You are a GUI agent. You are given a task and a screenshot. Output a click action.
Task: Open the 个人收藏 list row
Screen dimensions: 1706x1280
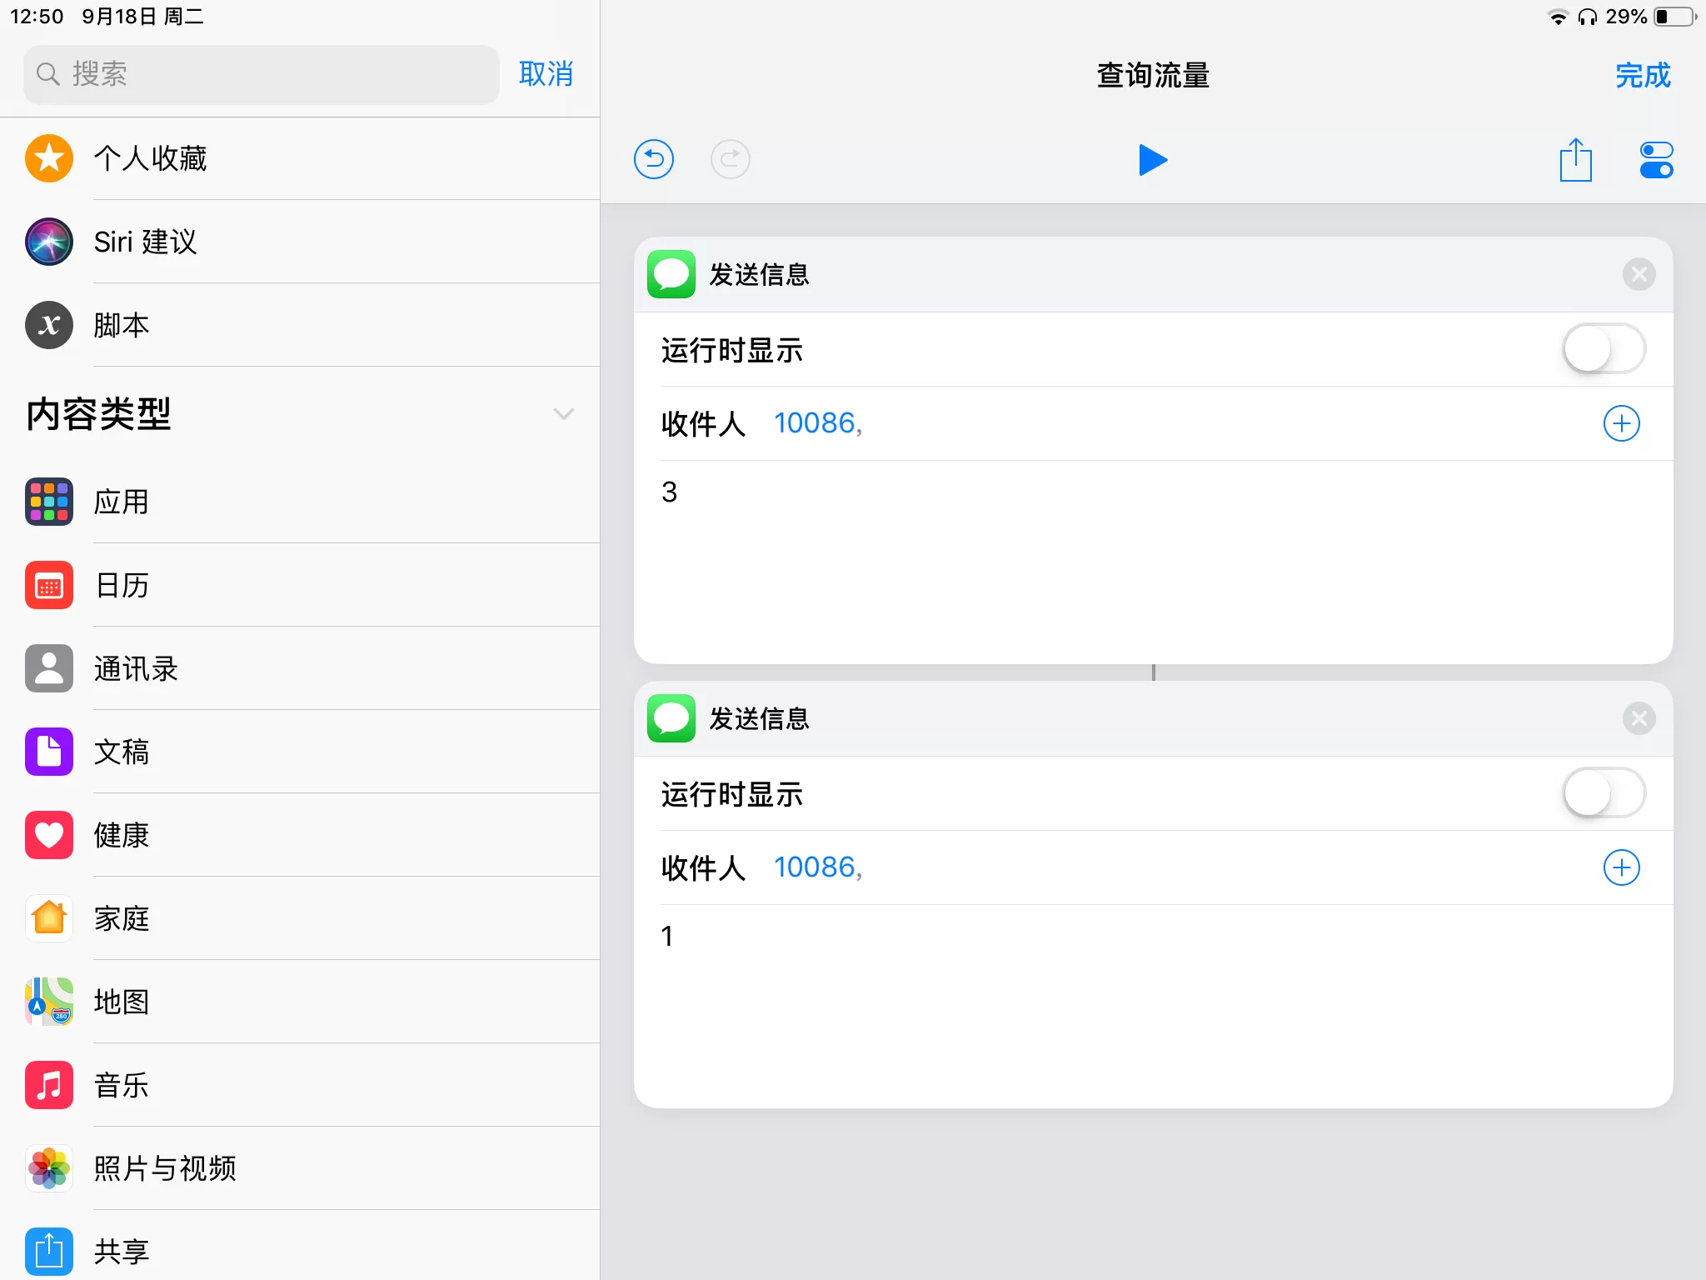click(x=300, y=158)
